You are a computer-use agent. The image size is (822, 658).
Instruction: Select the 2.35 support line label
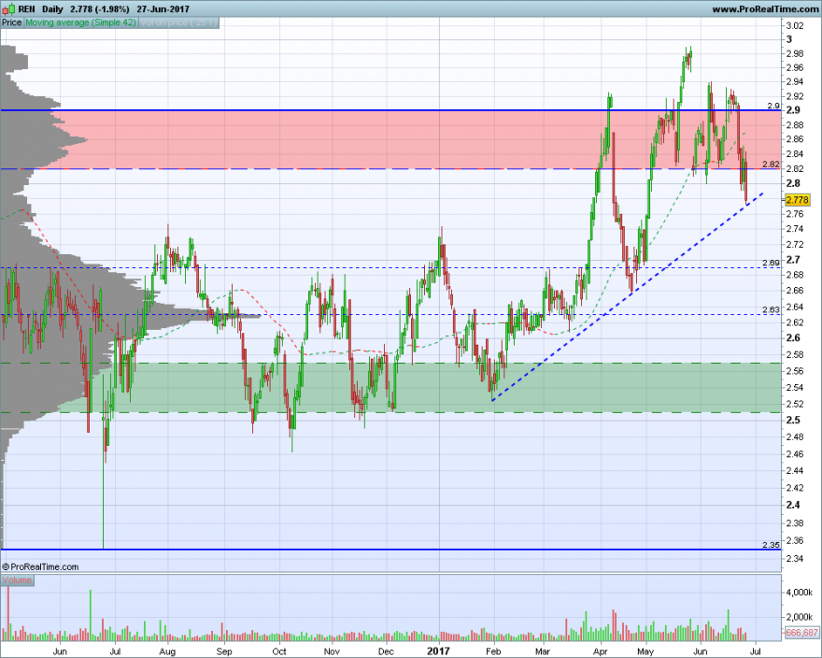tap(771, 545)
